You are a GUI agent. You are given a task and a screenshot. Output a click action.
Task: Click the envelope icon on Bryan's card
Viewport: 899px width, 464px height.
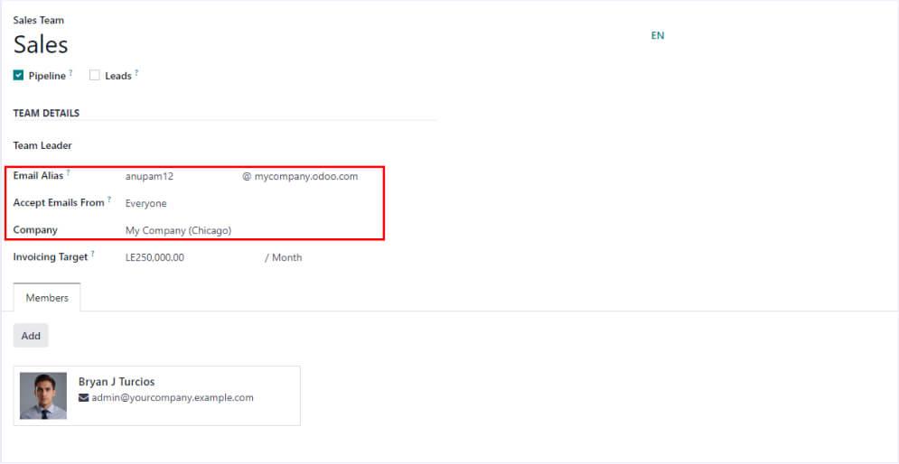coord(84,397)
